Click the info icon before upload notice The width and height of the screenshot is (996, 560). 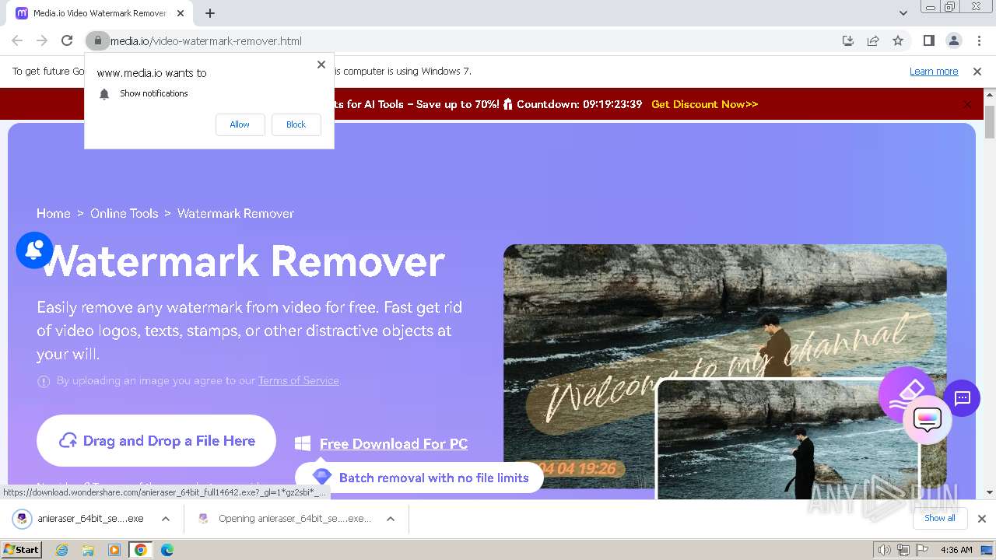click(44, 381)
